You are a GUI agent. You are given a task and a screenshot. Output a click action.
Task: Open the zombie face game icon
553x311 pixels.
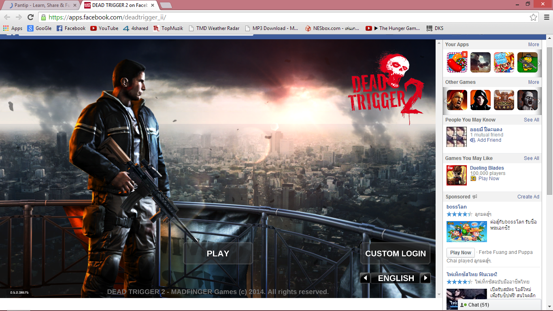(x=527, y=100)
